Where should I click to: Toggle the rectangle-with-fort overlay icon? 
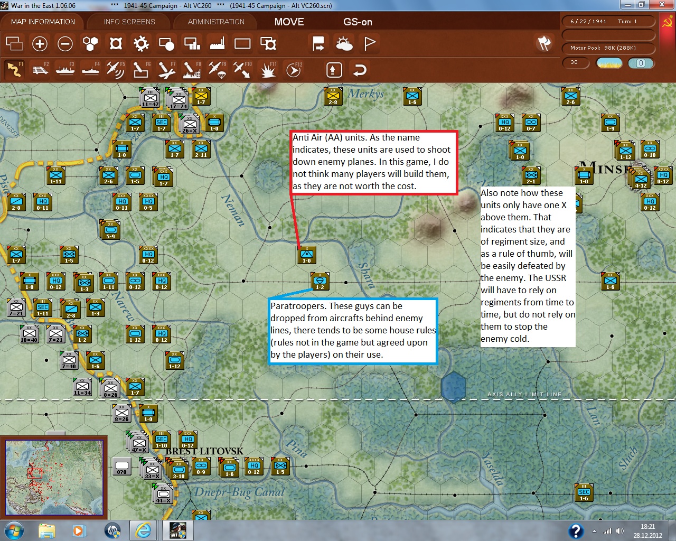(x=268, y=43)
